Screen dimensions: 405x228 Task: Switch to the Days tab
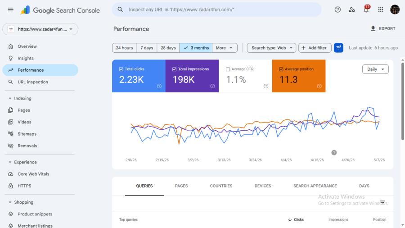[364, 186]
